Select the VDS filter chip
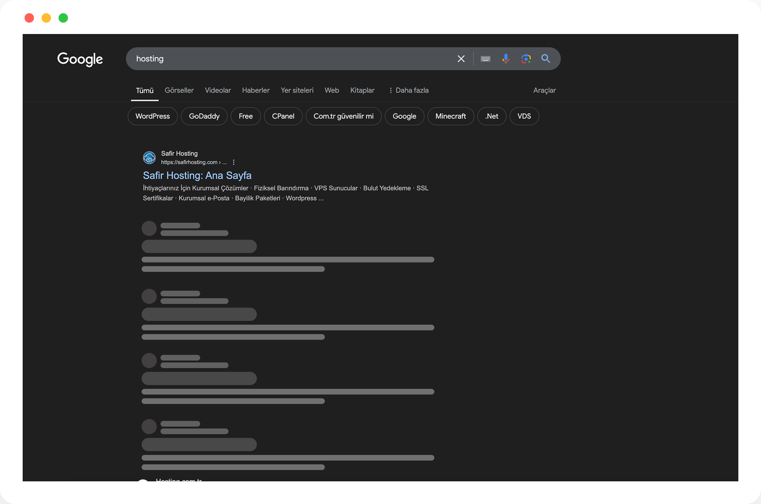This screenshot has width=761, height=504. [524, 116]
